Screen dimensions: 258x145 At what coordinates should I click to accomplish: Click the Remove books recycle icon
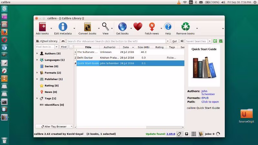click(x=185, y=27)
